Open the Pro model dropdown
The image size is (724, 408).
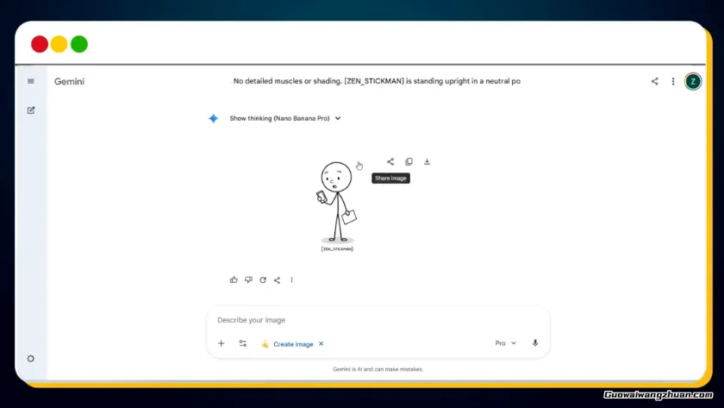point(505,342)
